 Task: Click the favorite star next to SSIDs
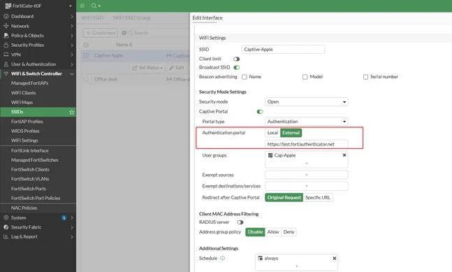(x=72, y=112)
